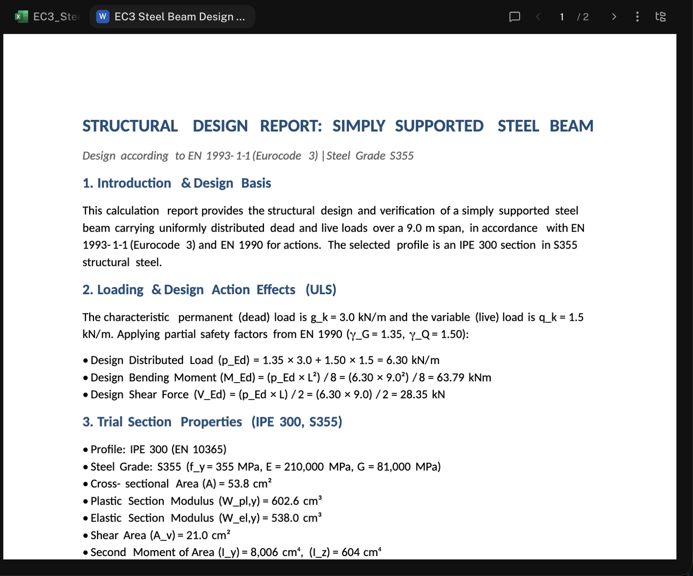Click the blue Word document icon
The height and width of the screenshot is (576, 693).
click(x=103, y=17)
